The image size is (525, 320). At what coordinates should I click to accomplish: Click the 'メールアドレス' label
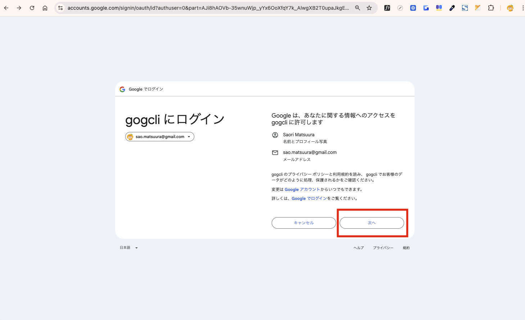point(297,160)
